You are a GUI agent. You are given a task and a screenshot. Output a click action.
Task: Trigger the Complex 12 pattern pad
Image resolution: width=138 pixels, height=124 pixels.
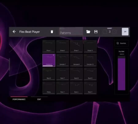(90, 60)
